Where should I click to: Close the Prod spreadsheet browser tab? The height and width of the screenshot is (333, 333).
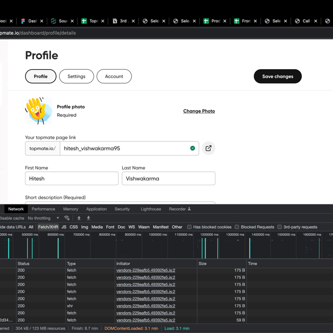(225, 21)
